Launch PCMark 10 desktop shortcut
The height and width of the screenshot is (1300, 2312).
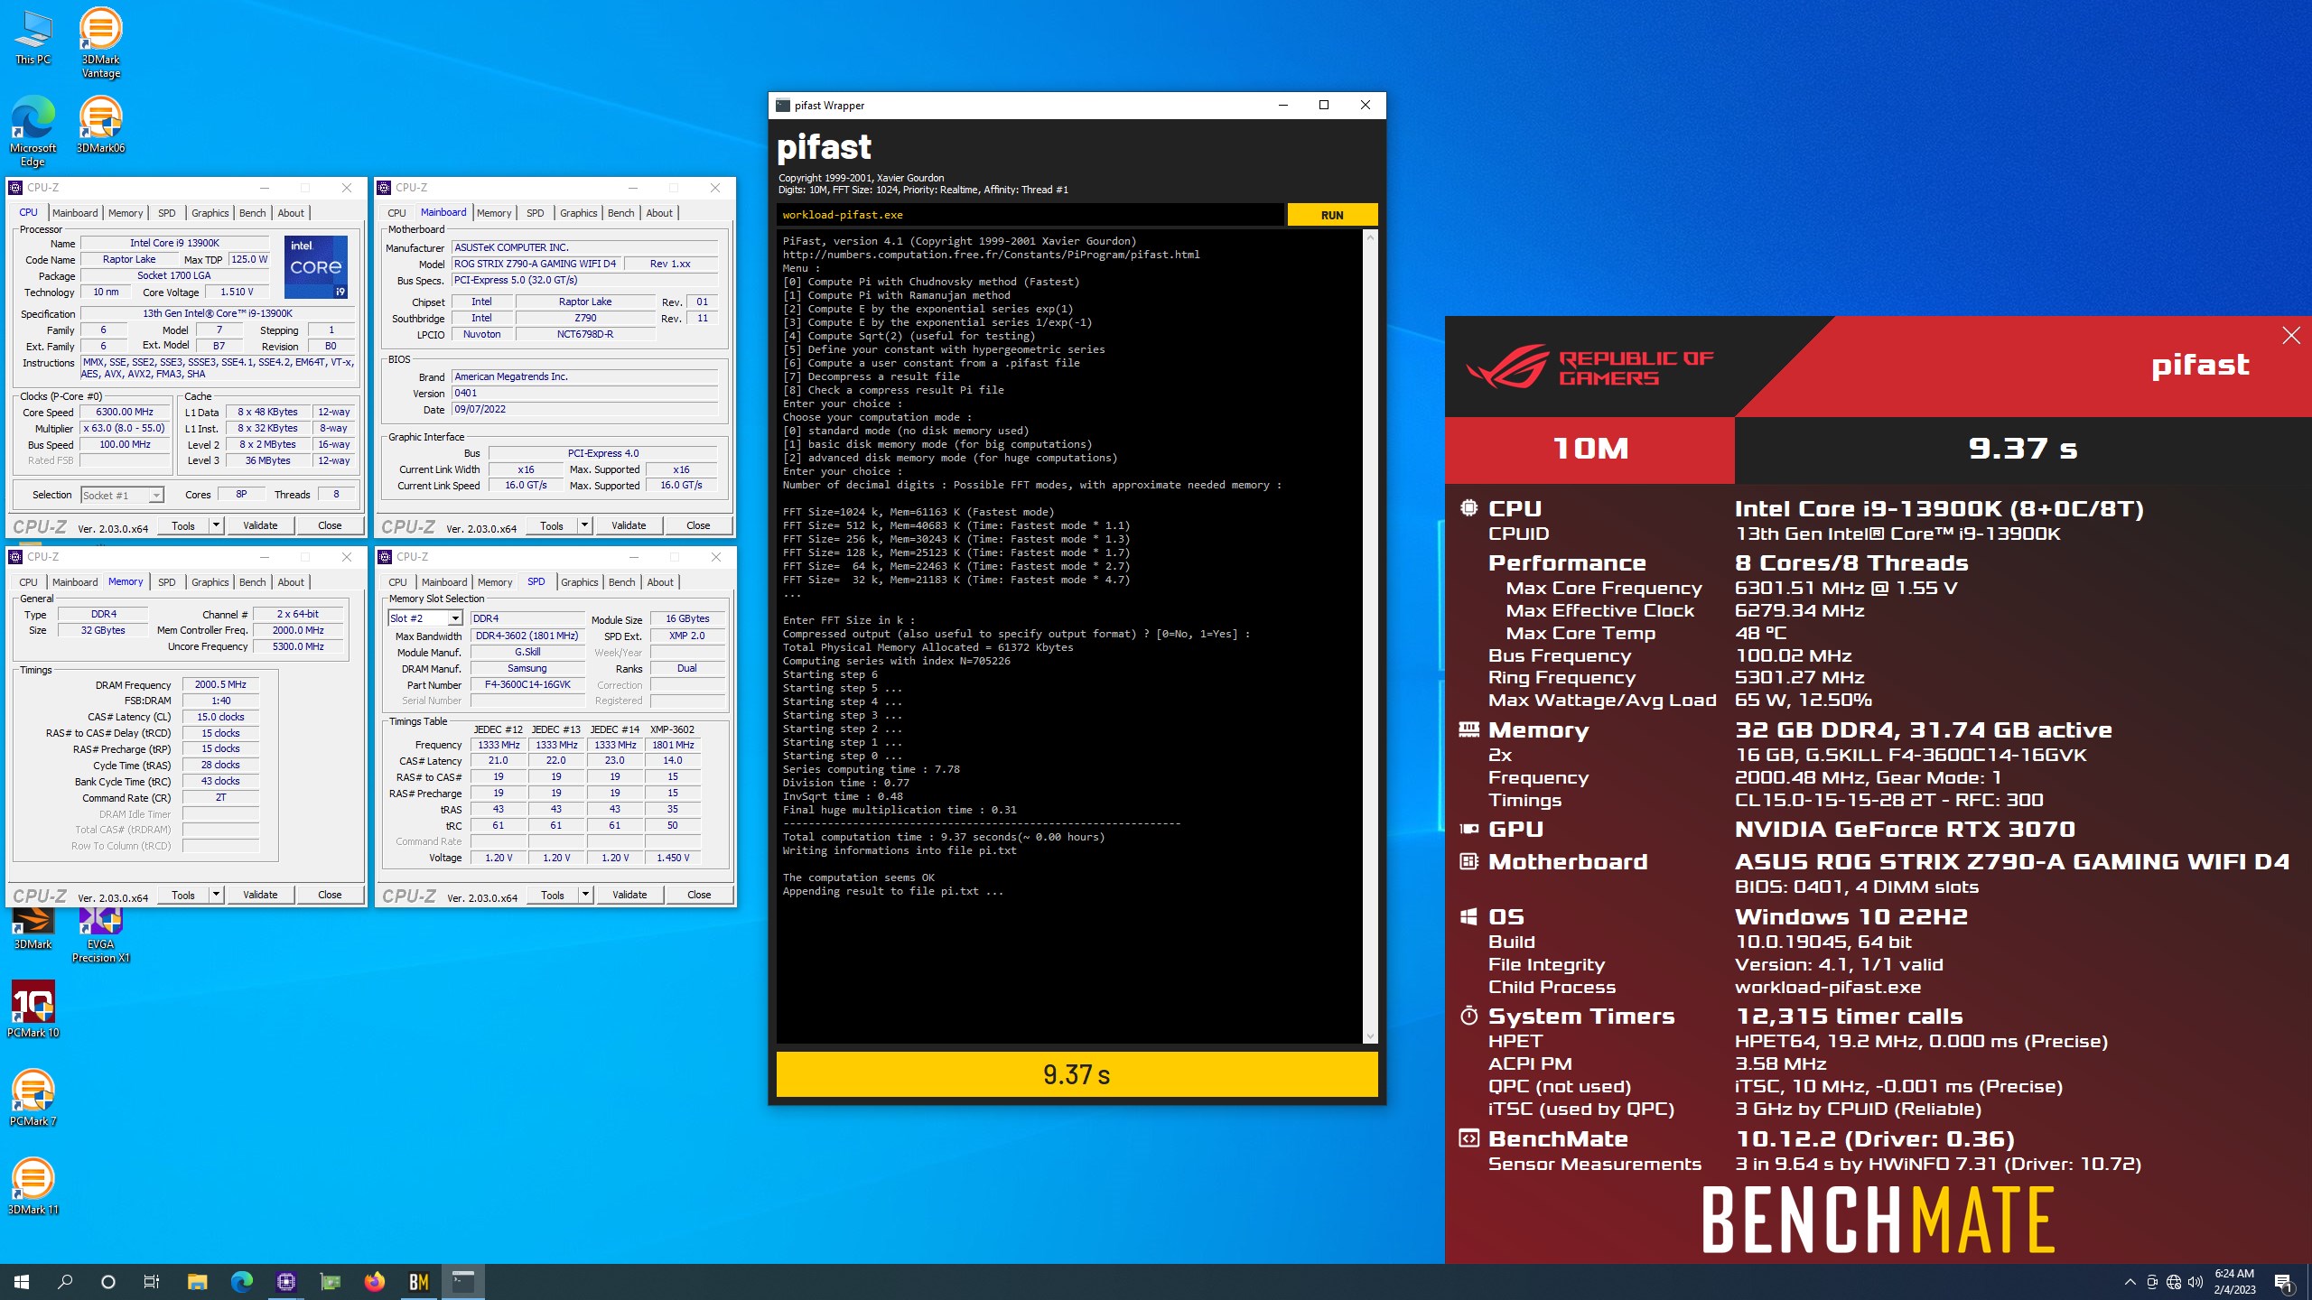(x=33, y=1009)
